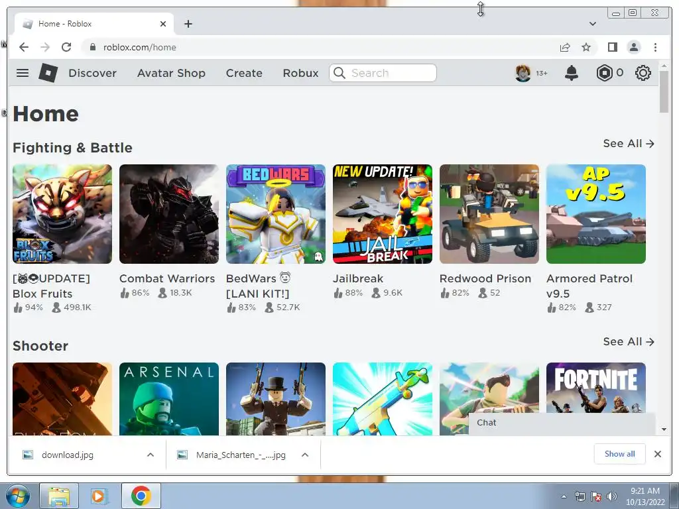Image resolution: width=679 pixels, height=509 pixels.
Task: Open the Redwood Prison game thumbnail
Action: click(x=489, y=214)
